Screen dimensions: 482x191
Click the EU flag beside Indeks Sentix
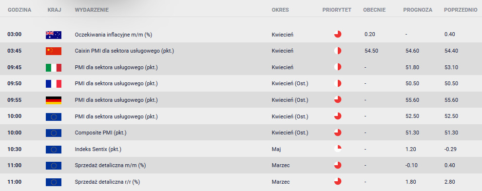coord(54,150)
